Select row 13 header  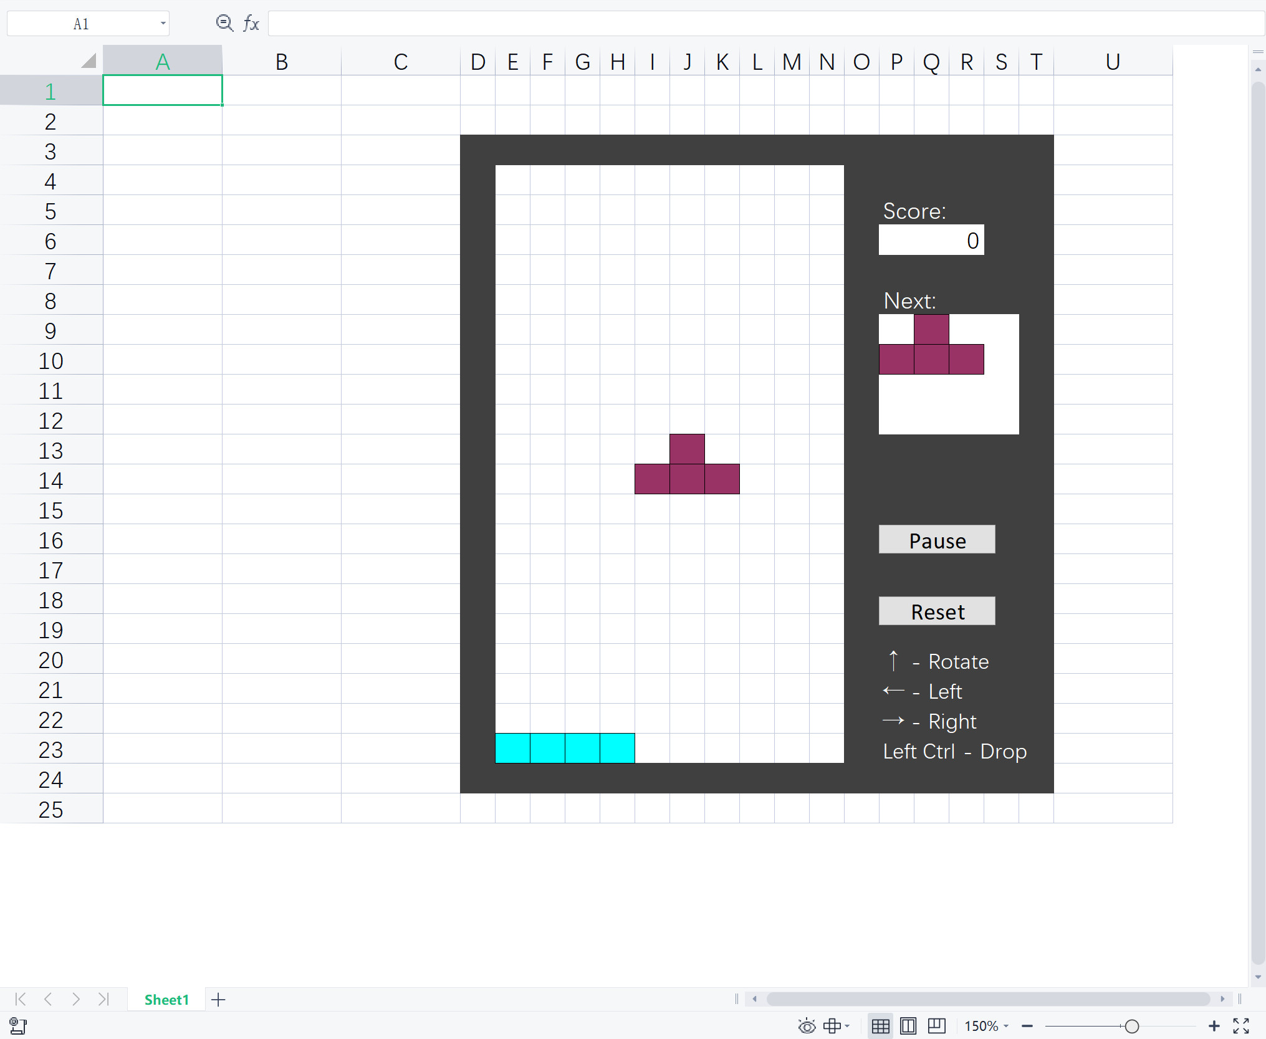click(x=51, y=449)
